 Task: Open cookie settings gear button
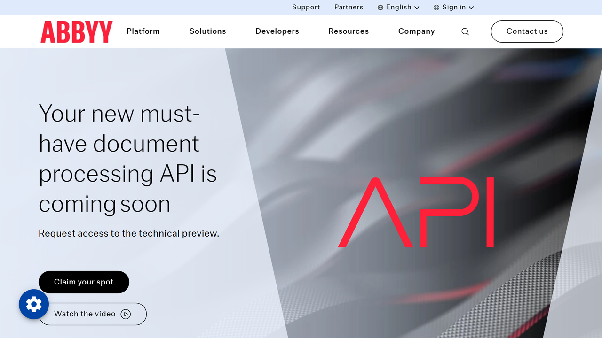[34, 304]
